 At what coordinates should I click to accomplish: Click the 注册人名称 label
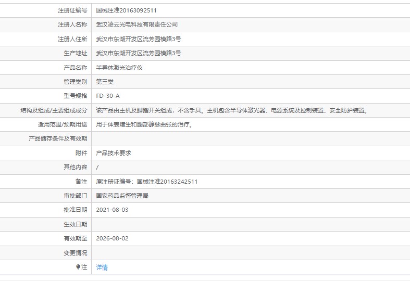pyautogui.click(x=72, y=24)
